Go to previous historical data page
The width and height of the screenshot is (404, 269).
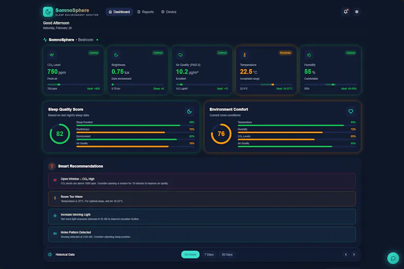click(346, 255)
